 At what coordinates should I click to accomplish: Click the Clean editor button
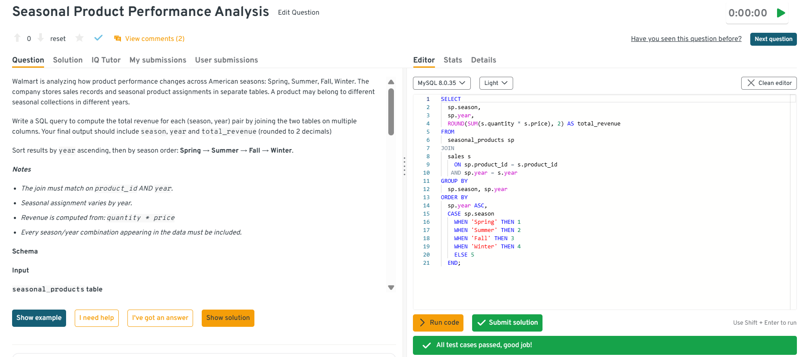tap(769, 83)
